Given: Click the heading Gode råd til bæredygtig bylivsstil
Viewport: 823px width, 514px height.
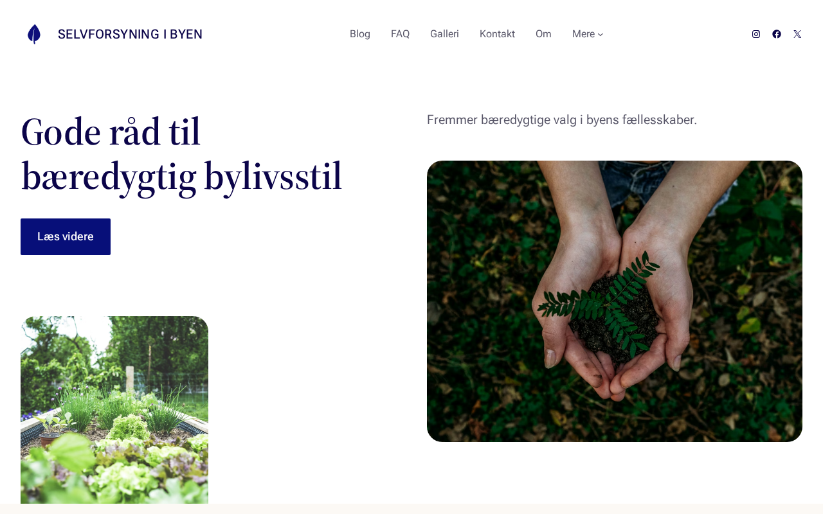Looking at the screenshot, I should 181,154.
